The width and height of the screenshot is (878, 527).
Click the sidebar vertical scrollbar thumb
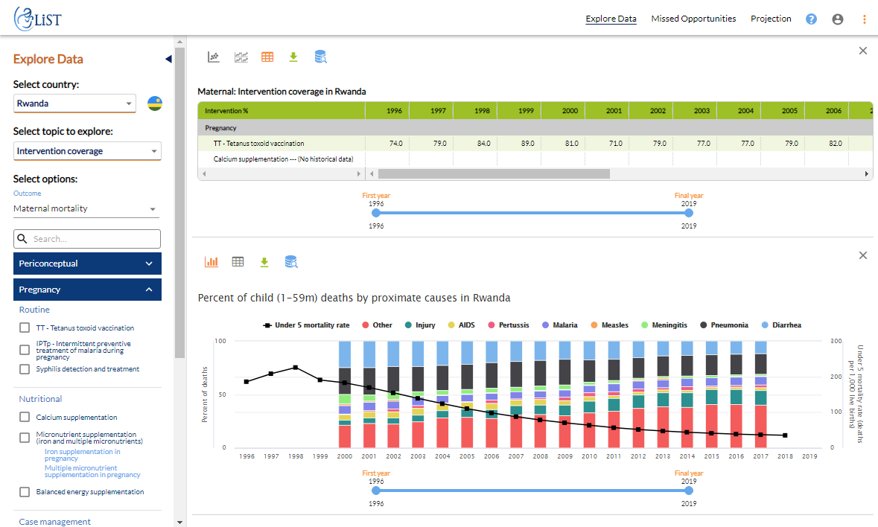pyautogui.click(x=179, y=202)
